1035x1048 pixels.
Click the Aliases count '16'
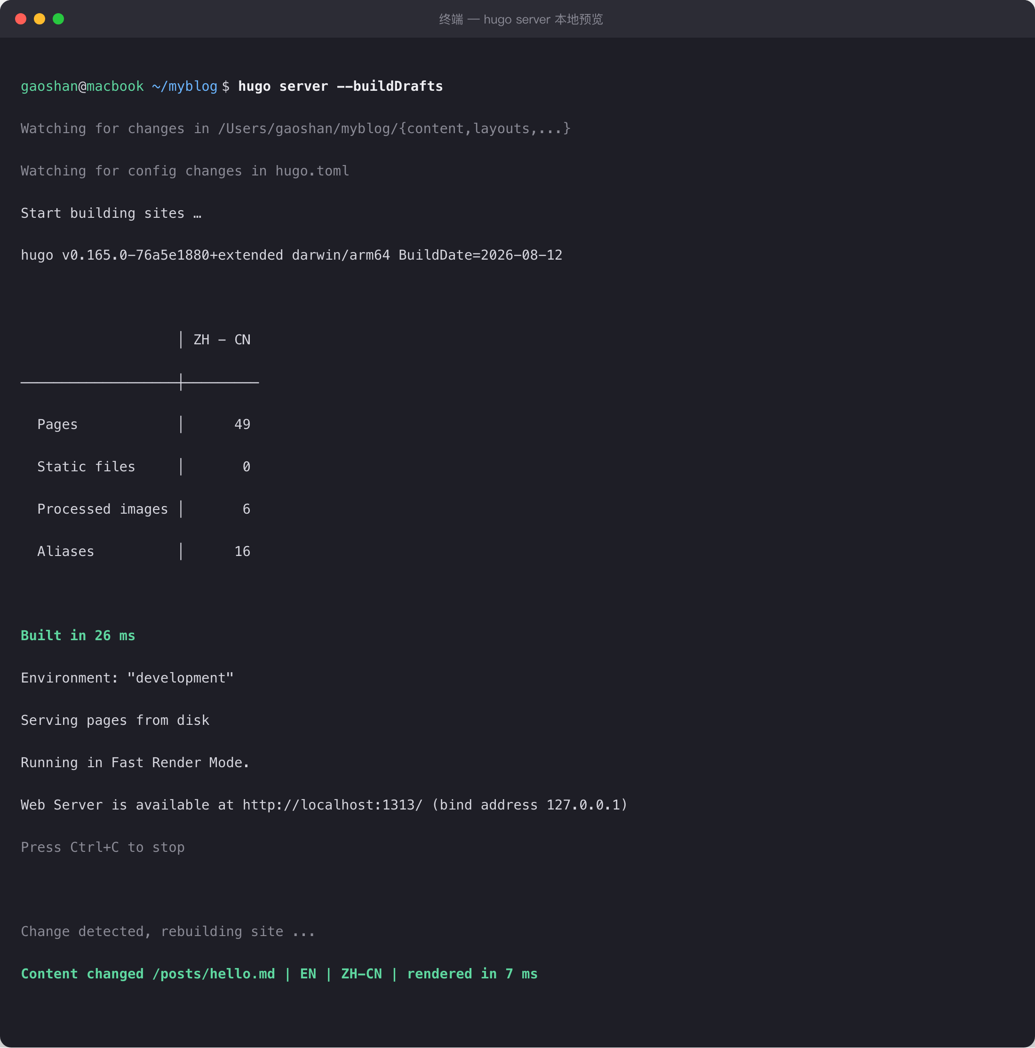[242, 551]
